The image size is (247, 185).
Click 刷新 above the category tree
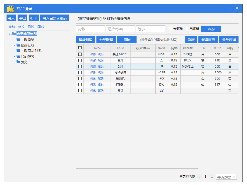pyautogui.click(x=41, y=27)
